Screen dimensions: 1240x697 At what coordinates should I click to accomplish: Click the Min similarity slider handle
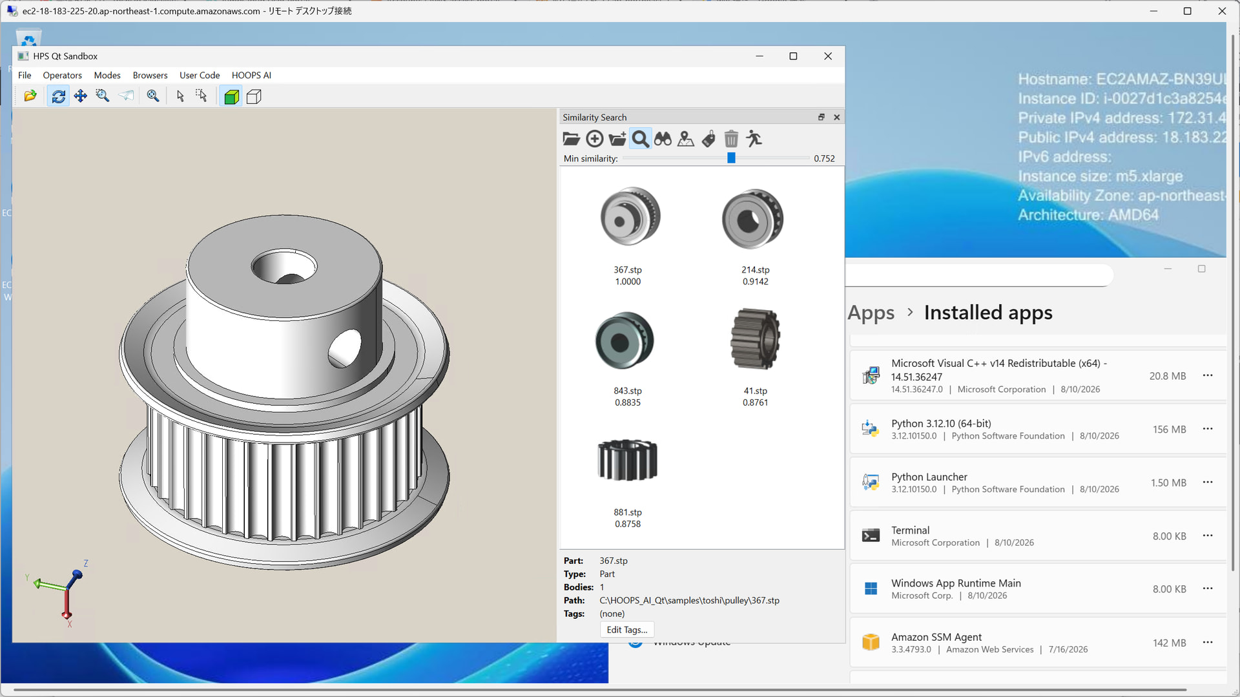coord(731,158)
